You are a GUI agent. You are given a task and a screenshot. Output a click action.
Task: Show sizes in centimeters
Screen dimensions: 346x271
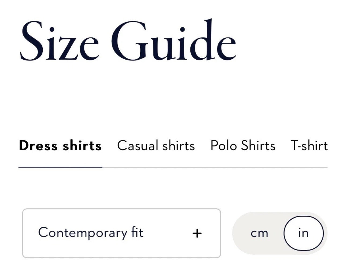pyautogui.click(x=259, y=233)
